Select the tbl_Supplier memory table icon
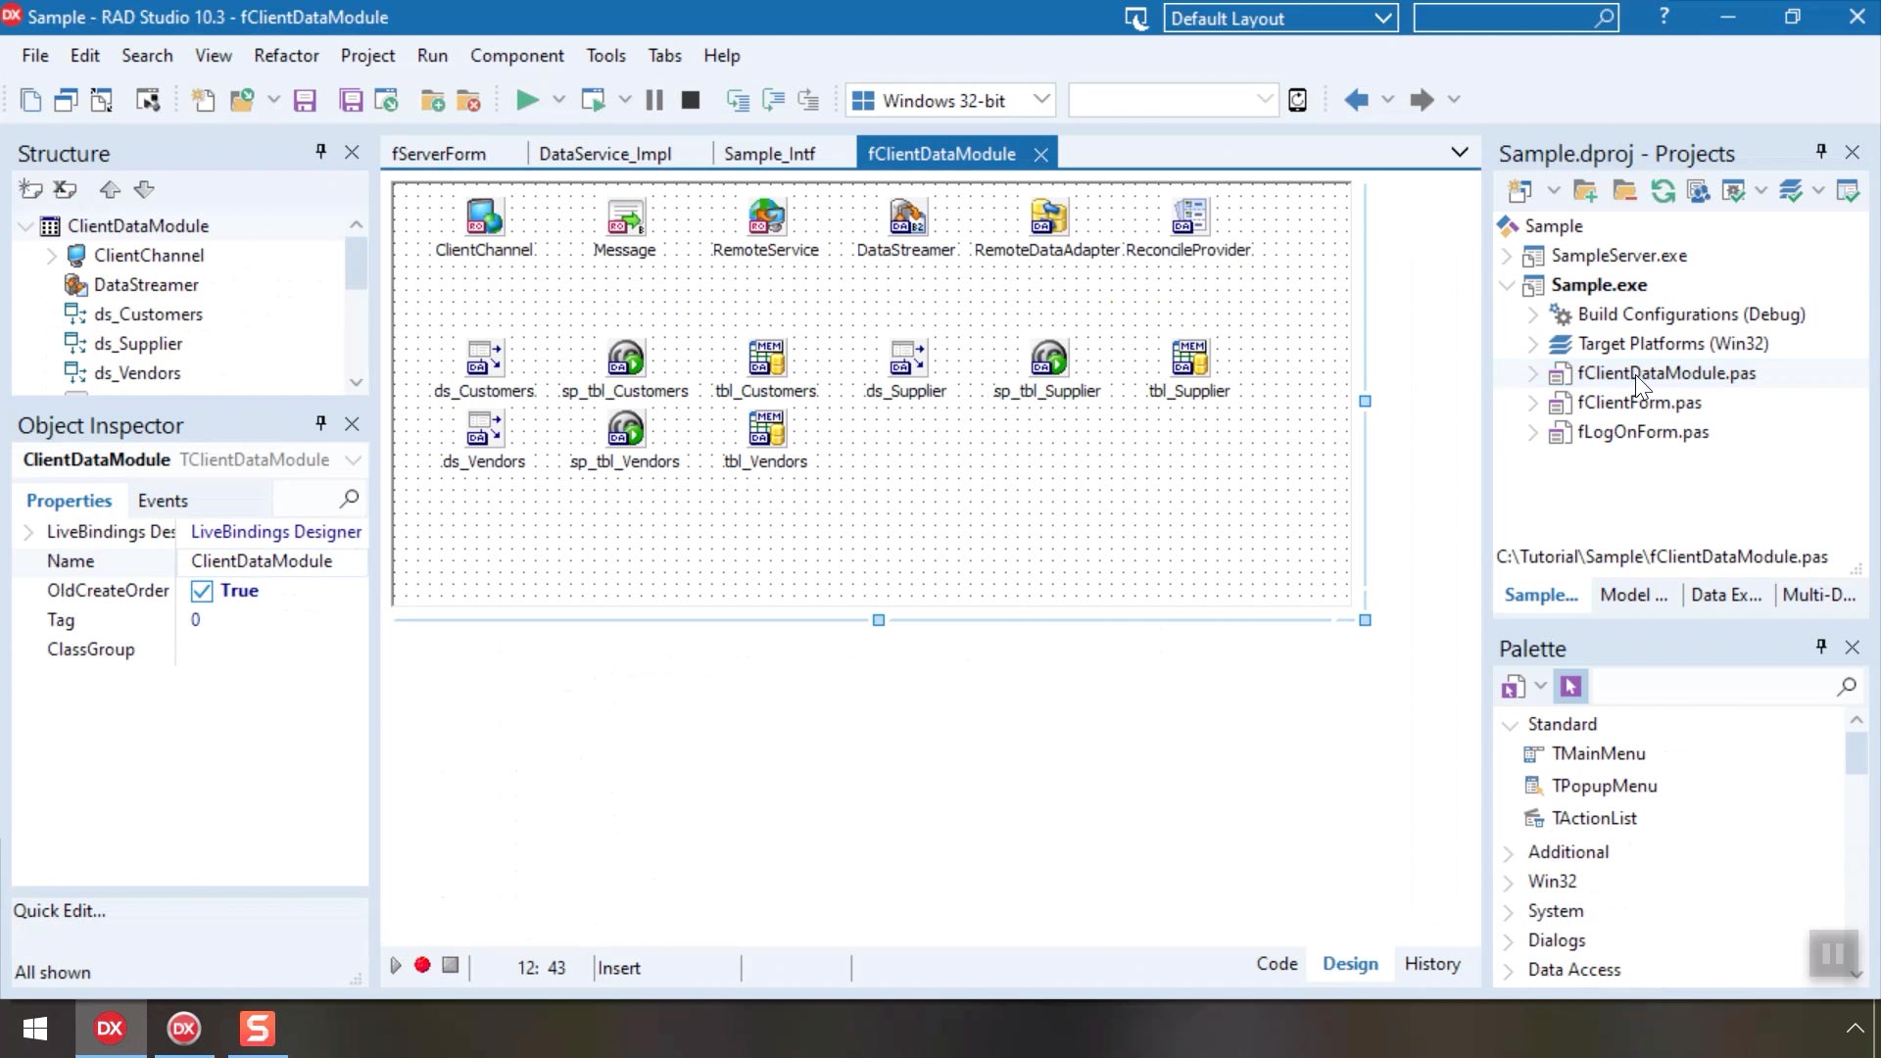The width and height of the screenshot is (1881, 1058). (x=1190, y=358)
